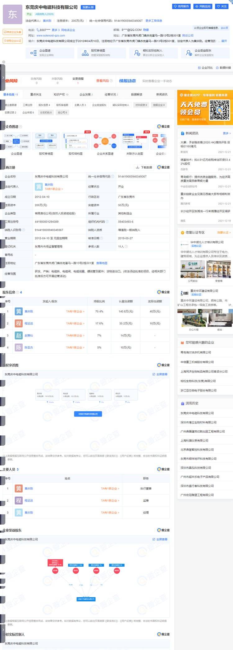This screenshot has width=233, height=650.
Task: Click the 企业对比 compare icon
Action: (x=205, y=67)
